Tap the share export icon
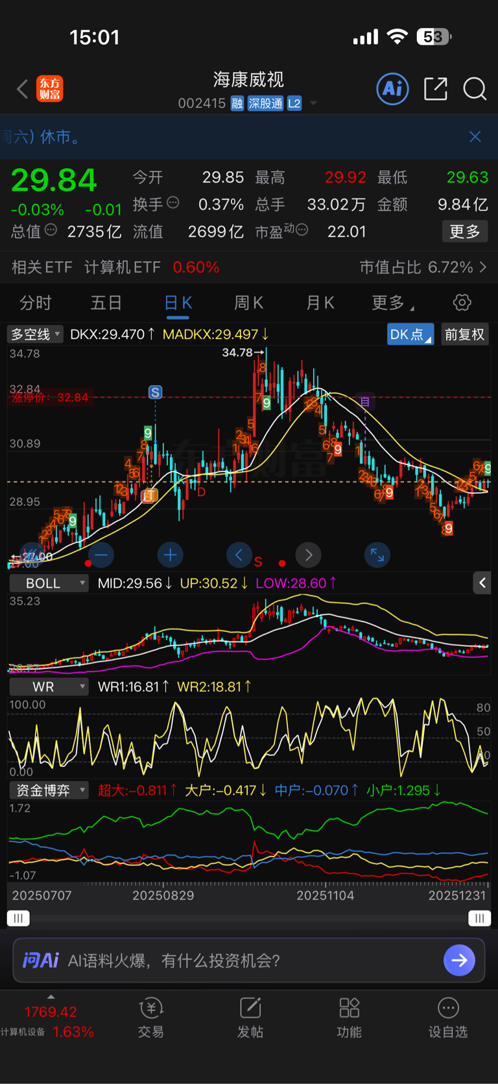 (x=435, y=88)
